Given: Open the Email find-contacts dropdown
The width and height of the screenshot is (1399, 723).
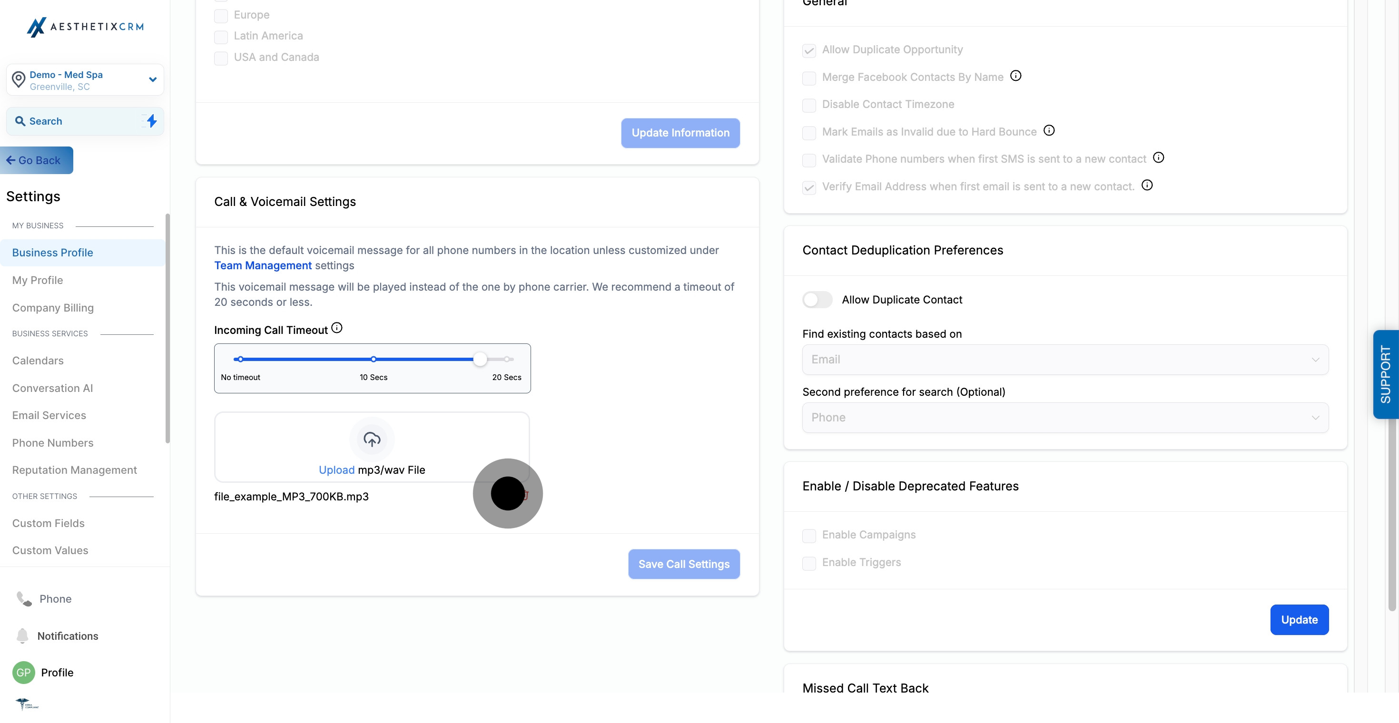Looking at the screenshot, I should [x=1064, y=359].
